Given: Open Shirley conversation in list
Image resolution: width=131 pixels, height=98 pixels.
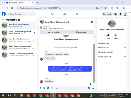Looking at the screenshot, I should tap(18, 33).
